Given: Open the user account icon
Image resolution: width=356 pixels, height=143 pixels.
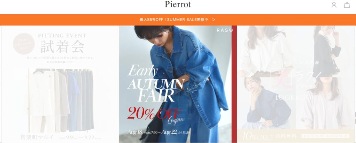Looking at the screenshot, I should click(x=334, y=5).
